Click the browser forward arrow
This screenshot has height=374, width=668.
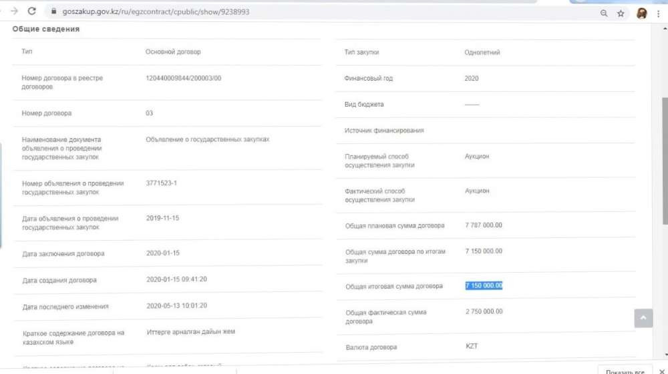(14, 11)
